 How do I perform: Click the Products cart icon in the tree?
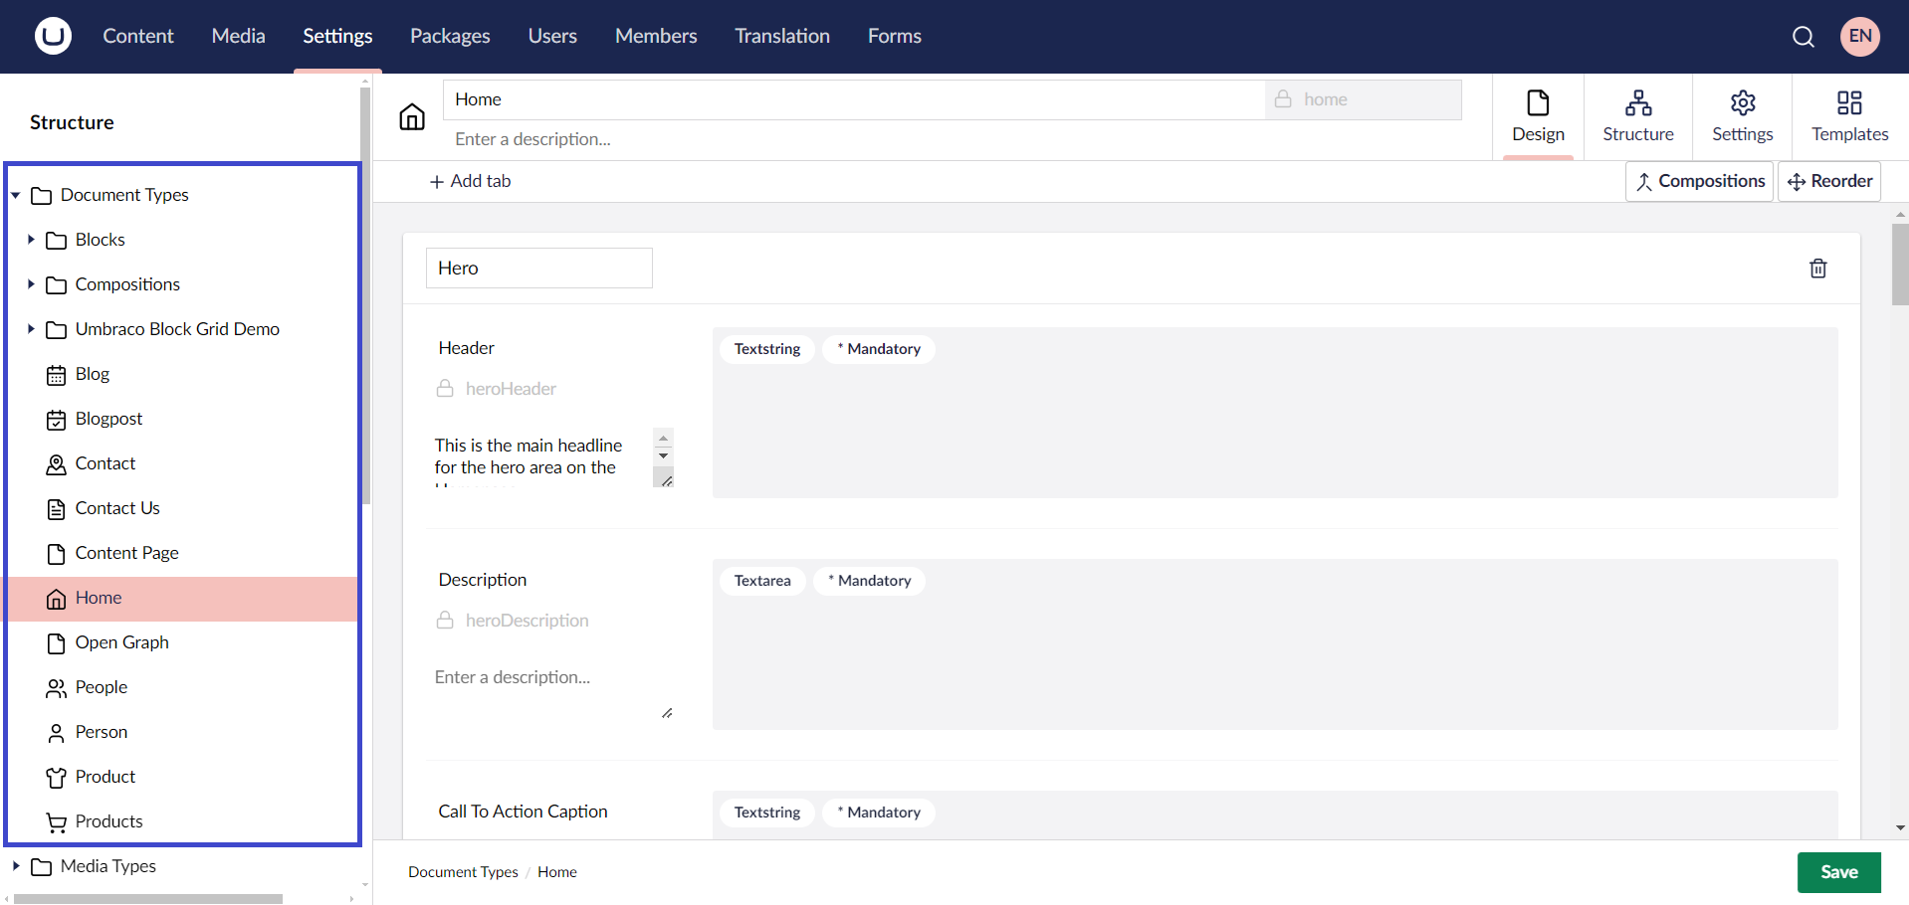pyautogui.click(x=56, y=821)
